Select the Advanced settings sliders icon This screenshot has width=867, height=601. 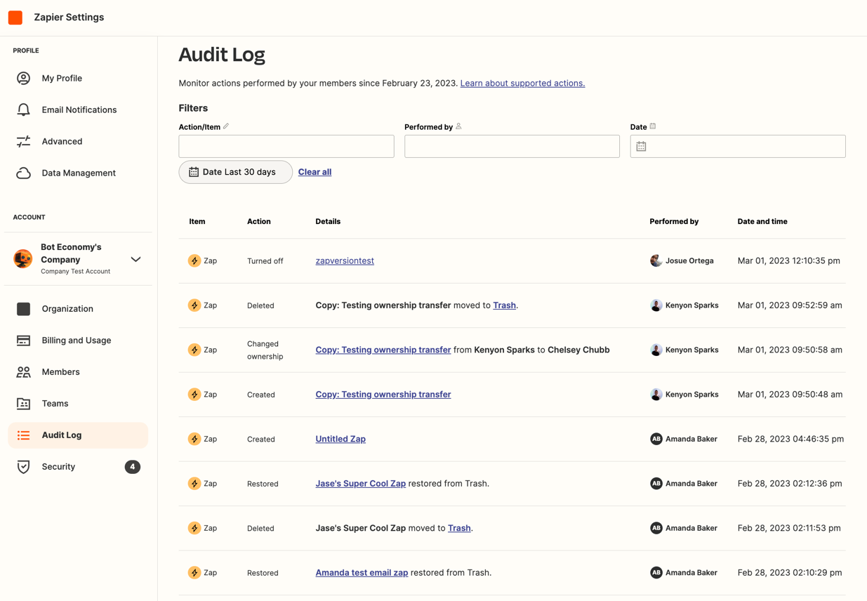pos(23,141)
